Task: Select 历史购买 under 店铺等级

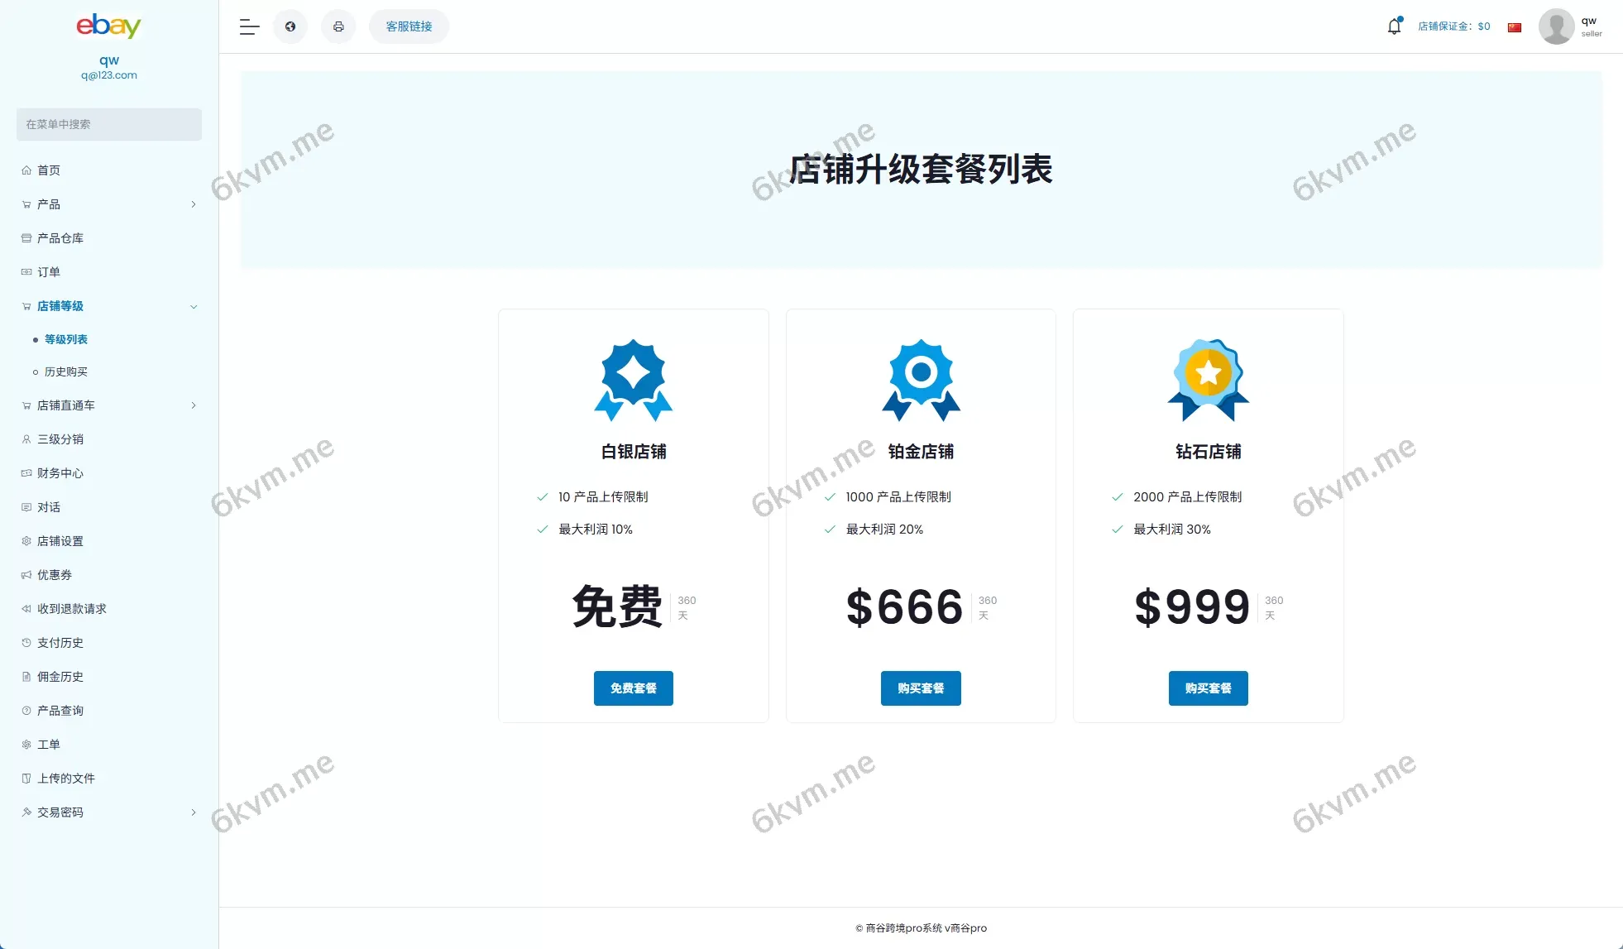Action: coord(67,371)
